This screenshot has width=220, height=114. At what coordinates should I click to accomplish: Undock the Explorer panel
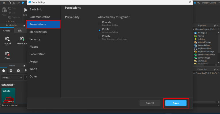[x=215, y=25]
